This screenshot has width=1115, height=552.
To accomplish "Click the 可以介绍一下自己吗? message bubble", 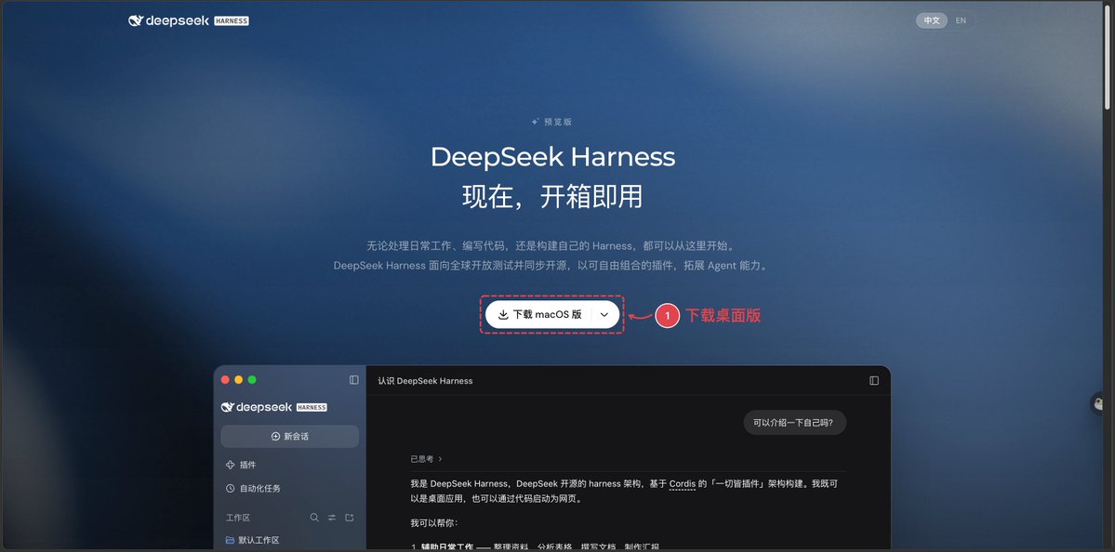I will [795, 423].
